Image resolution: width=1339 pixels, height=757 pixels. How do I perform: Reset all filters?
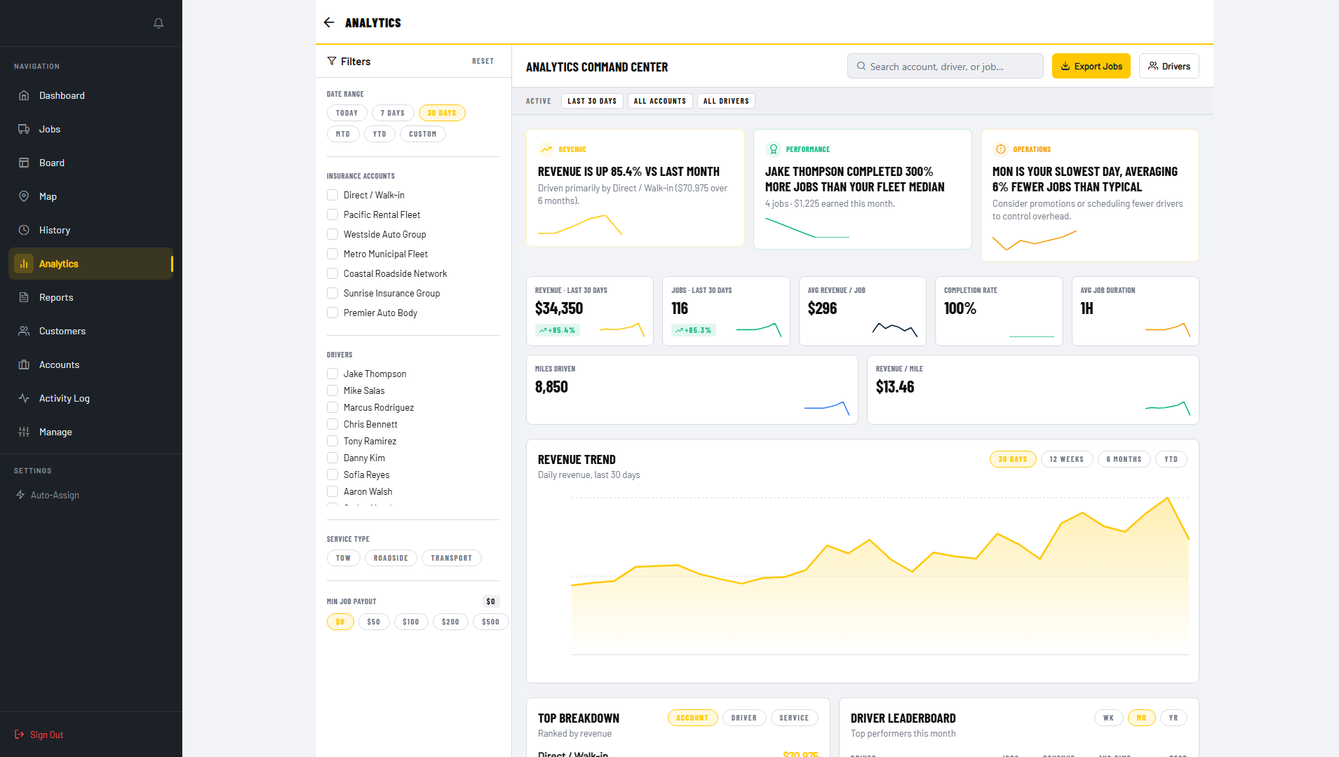[x=483, y=61]
